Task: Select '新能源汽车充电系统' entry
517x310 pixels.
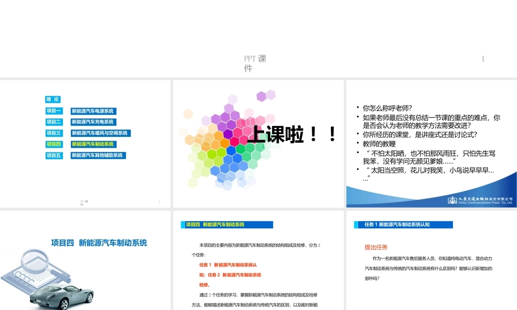Action: tap(93, 122)
